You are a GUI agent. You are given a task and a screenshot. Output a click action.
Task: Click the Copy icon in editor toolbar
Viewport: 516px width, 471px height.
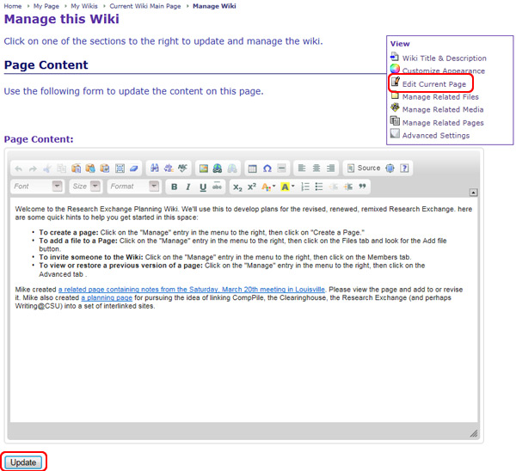[x=61, y=168]
